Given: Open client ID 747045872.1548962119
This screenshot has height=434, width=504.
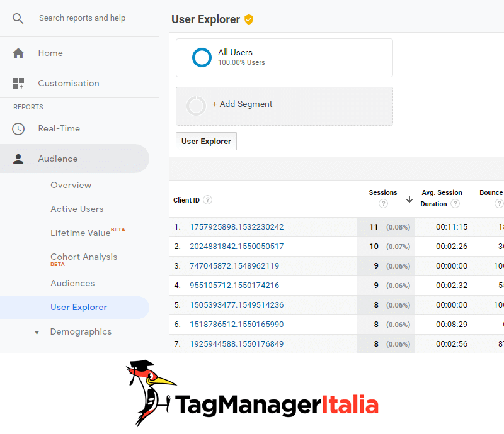Looking at the screenshot, I should point(234,266).
